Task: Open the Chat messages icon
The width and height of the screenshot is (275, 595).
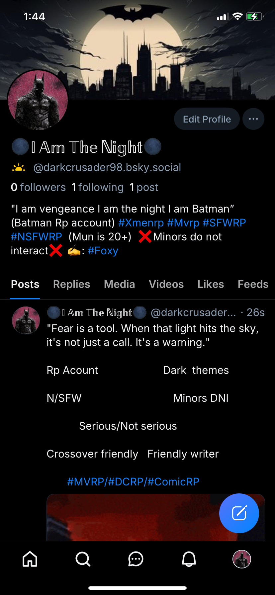Action: [x=136, y=559]
